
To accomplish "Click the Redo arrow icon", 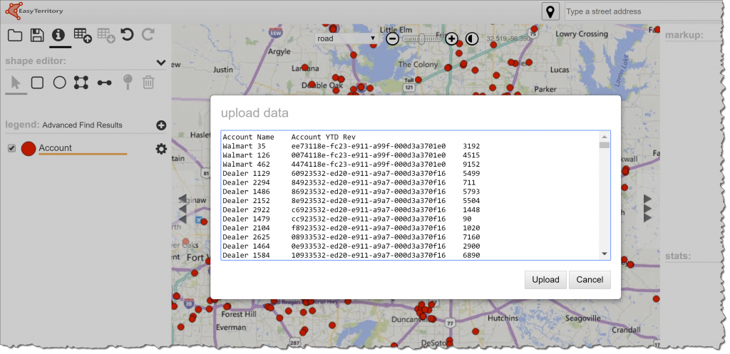I will 148,35.
